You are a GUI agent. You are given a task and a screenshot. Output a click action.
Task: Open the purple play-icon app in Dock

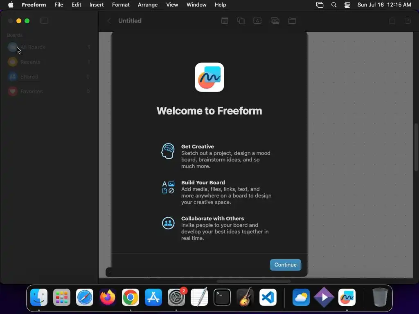[324, 297]
